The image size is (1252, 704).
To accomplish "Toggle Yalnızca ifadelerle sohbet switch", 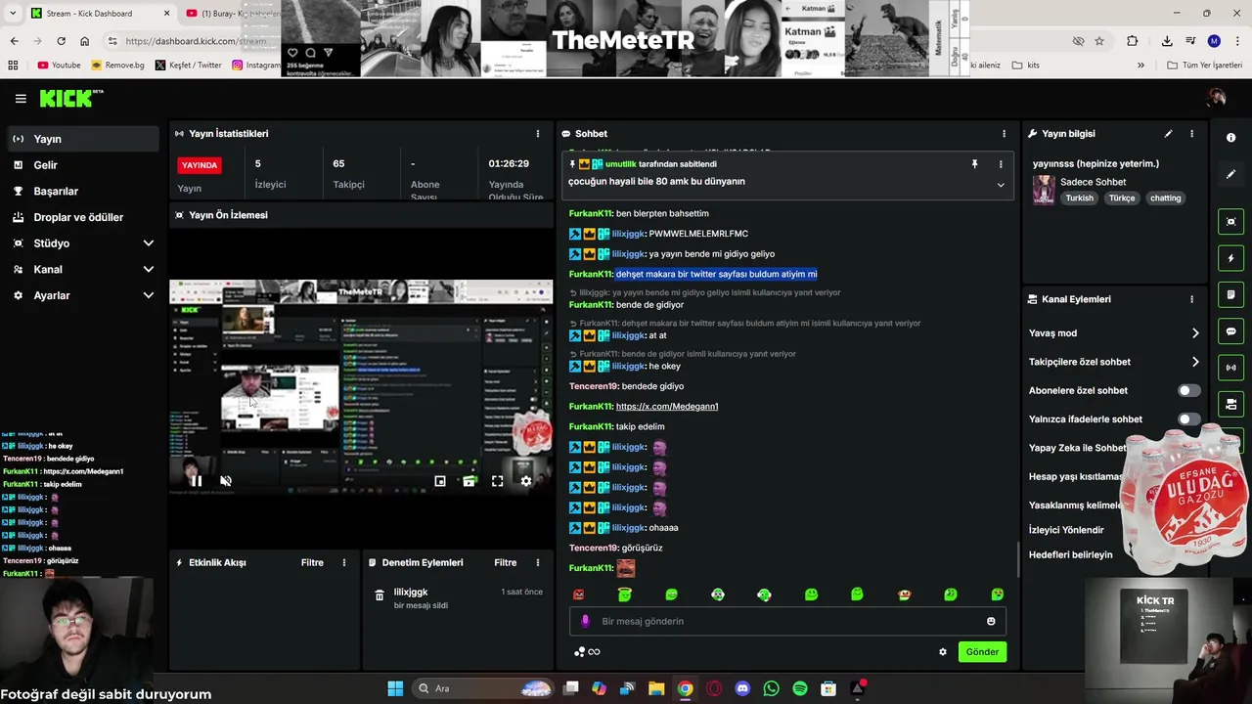I will coord(1187,419).
